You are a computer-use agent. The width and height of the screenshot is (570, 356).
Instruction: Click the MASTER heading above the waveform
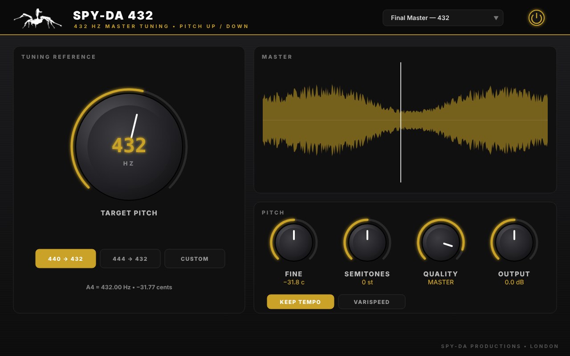tap(277, 57)
